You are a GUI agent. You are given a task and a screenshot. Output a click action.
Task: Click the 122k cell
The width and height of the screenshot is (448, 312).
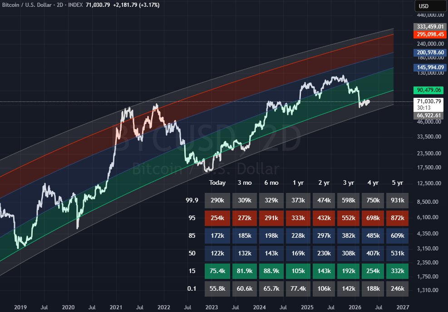pyautogui.click(x=217, y=253)
